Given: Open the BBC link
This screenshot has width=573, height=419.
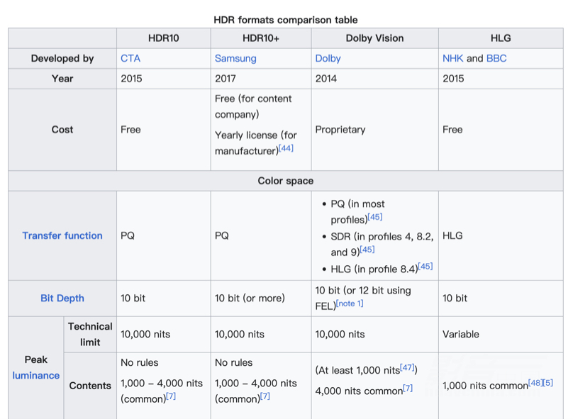Looking at the screenshot, I should (x=496, y=58).
